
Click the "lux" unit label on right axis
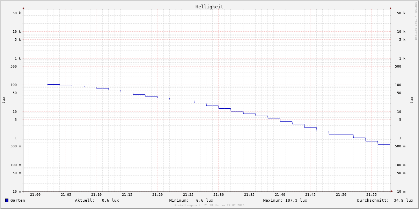412,100
